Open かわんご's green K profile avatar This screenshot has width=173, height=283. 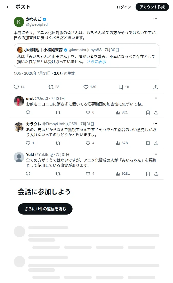click(x=19, y=22)
